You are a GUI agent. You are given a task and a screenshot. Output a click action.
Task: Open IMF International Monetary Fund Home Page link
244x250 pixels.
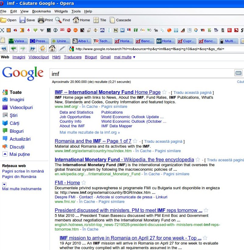pos(107,92)
